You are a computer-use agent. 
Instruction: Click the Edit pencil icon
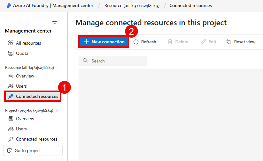point(203,42)
